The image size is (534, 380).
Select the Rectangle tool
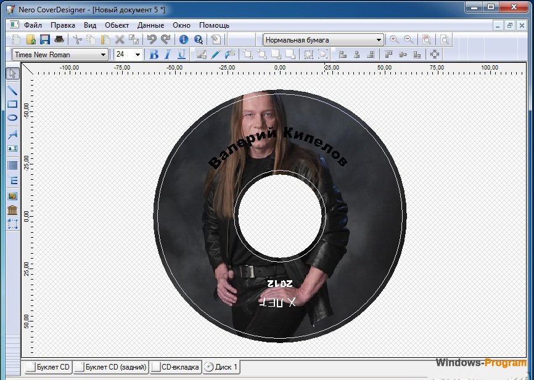point(12,103)
